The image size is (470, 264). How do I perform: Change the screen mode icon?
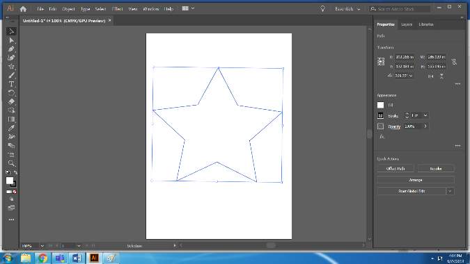point(11,208)
